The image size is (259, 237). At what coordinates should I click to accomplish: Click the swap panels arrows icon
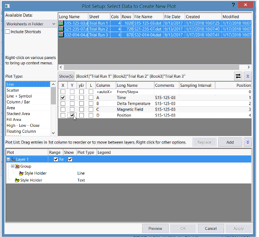click(x=238, y=76)
